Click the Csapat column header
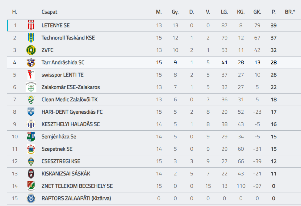Image resolution: width=301 pixels, height=206 pixels. 49,12
